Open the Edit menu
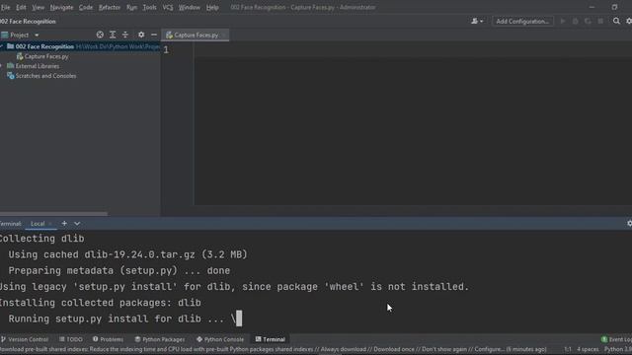632x355 pixels. coord(21,7)
